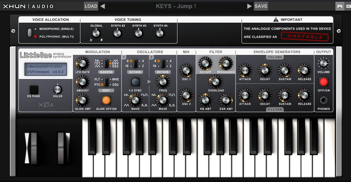Go to next preset with right arrow
The image size is (351, 182).
(x=249, y=6)
